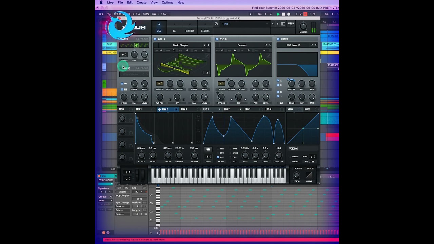The image size is (434, 244).
Task: Toggle filter routing for sub S
Action: pyautogui.click(x=278, y=96)
